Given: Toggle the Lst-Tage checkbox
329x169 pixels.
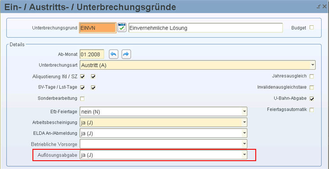Looking at the screenshot, I should [x=93, y=88].
